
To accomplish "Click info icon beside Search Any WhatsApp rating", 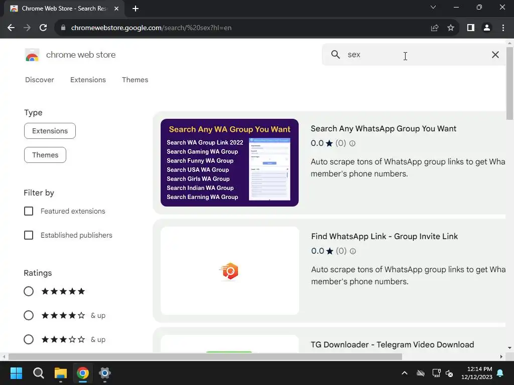I will pos(352,143).
